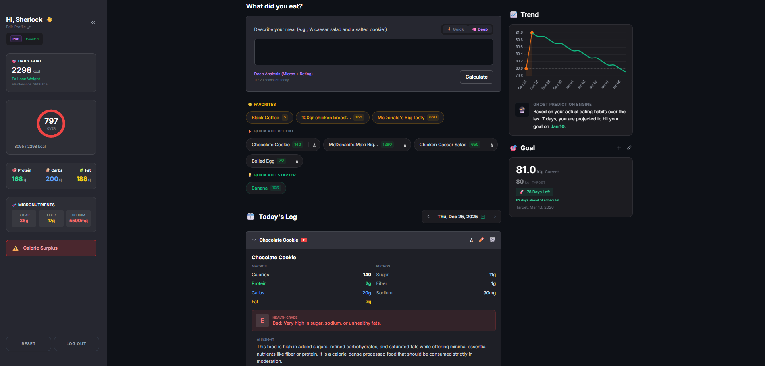Image resolution: width=765 pixels, height=366 pixels.
Task: Click the Log Out button
Action: (76, 343)
